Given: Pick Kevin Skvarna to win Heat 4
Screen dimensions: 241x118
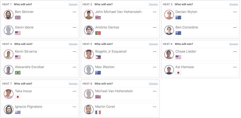Looking at the screenshot, I should (40, 54).
